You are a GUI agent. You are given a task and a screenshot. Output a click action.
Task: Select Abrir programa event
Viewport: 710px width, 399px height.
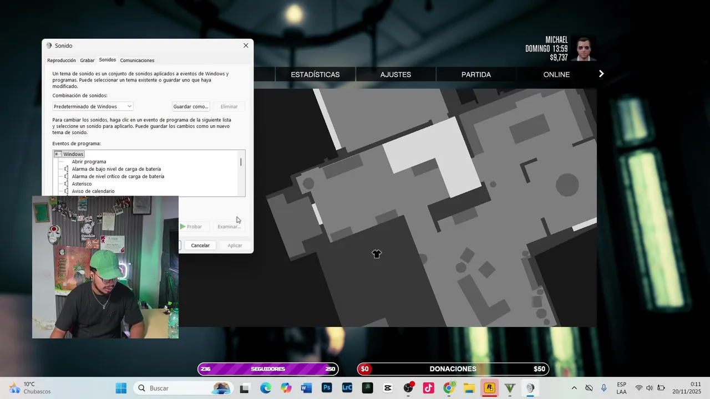(89, 162)
